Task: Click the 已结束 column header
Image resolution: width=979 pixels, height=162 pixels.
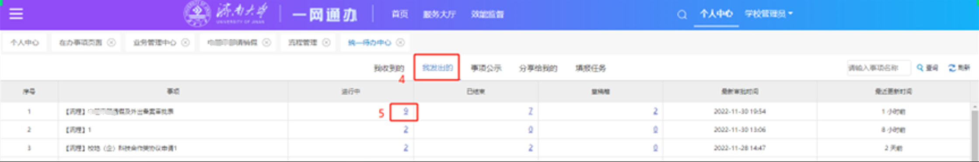Action: (x=476, y=91)
